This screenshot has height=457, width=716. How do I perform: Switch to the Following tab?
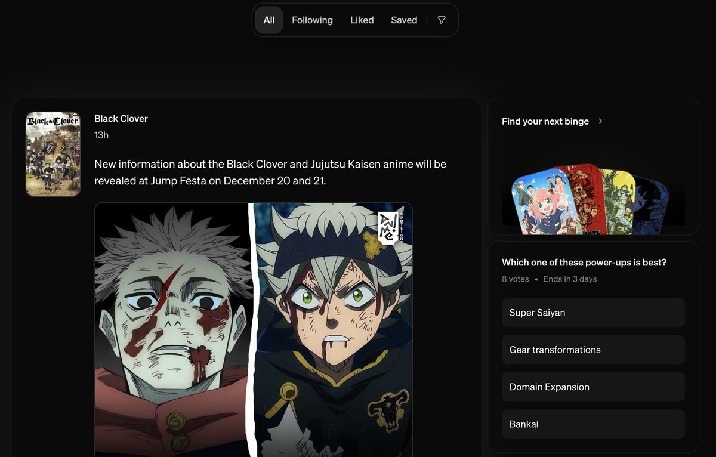click(312, 20)
